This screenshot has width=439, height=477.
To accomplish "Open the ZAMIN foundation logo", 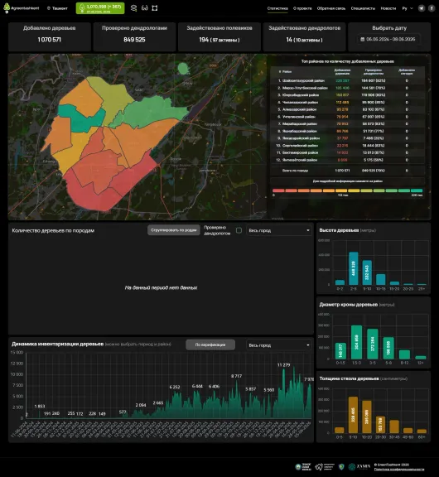I will pyautogui.click(x=359, y=467).
